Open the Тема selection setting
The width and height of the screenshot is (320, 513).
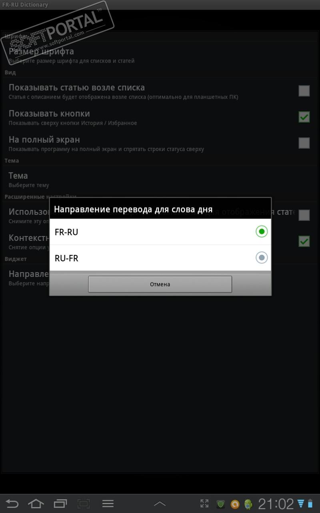point(160,180)
